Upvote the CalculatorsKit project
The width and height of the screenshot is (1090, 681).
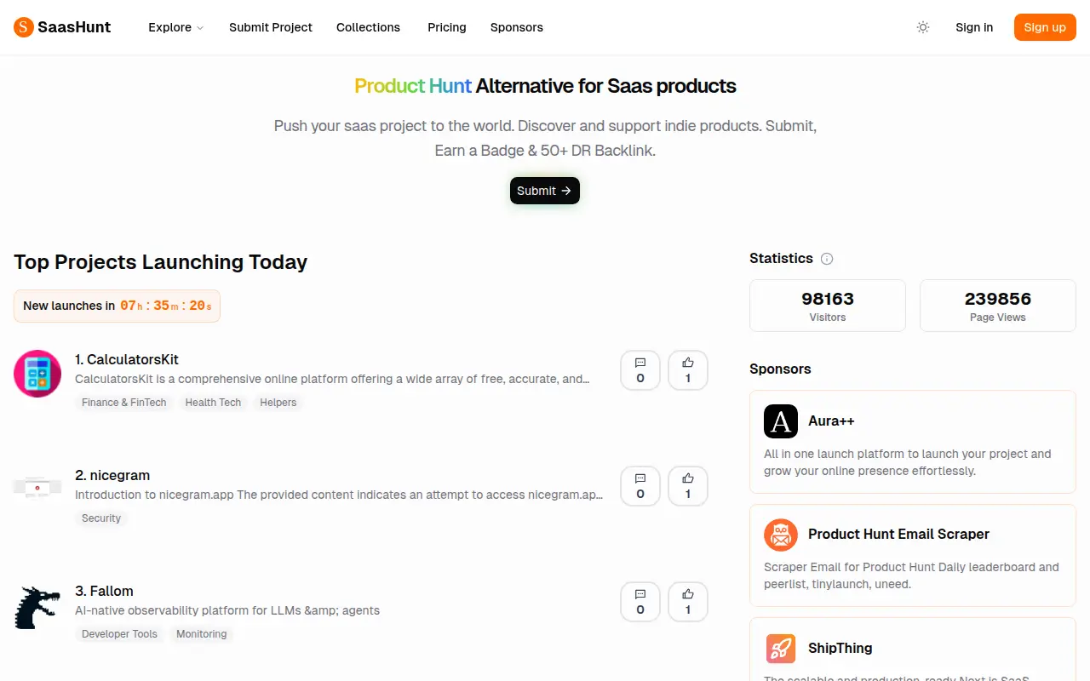pos(688,370)
